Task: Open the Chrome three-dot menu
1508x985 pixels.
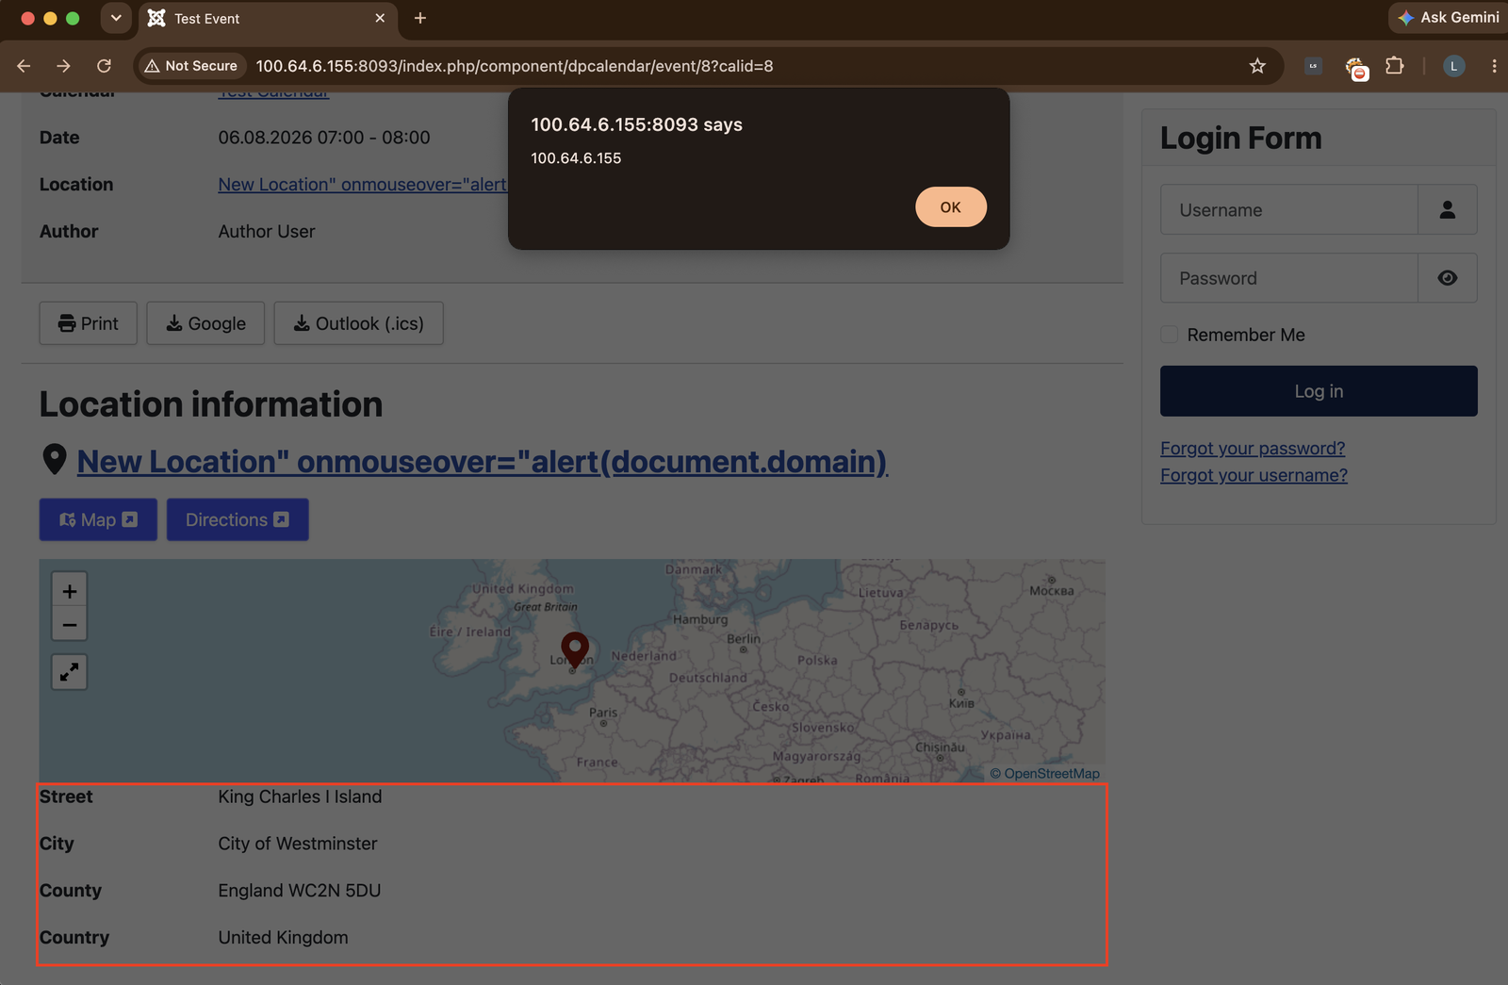Action: [x=1494, y=66]
